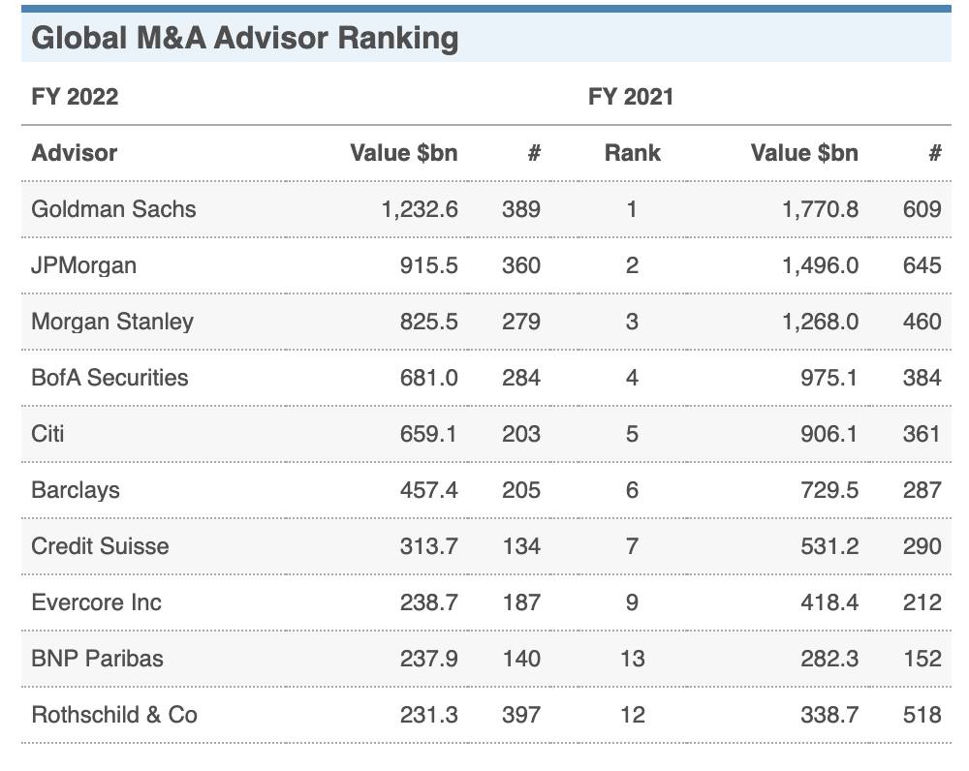This screenshot has width=969, height=771.
Task: Click Goldman Sachs value 1,232.6
Action: click(x=420, y=209)
